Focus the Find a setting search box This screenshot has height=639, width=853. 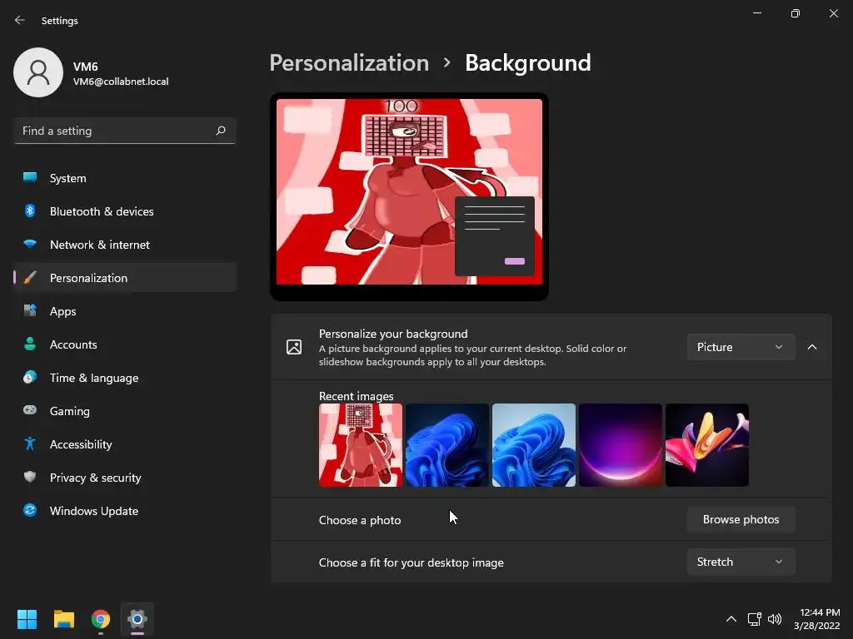click(125, 131)
